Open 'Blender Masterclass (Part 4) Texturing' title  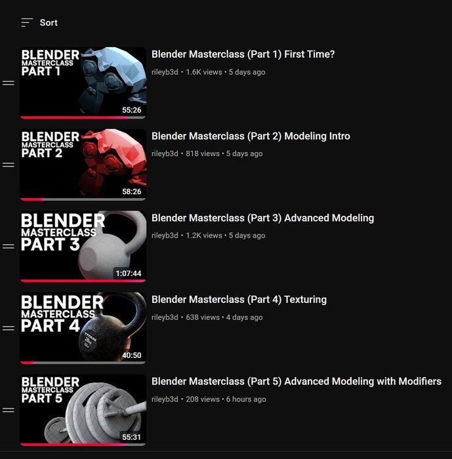click(x=239, y=300)
